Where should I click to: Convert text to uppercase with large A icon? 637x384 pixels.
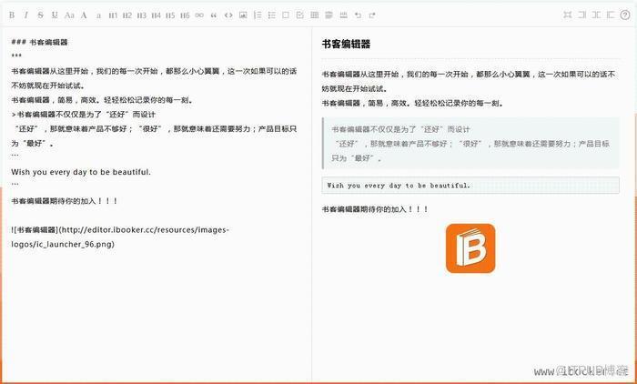pos(84,15)
